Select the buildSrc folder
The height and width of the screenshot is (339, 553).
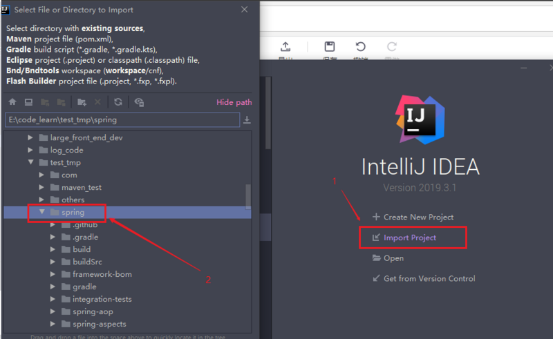(88, 262)
